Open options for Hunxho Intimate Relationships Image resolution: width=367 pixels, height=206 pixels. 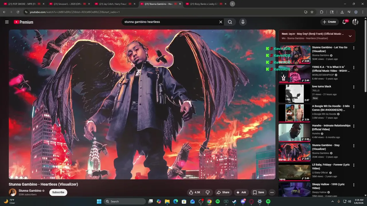click(x=354, y=126)
